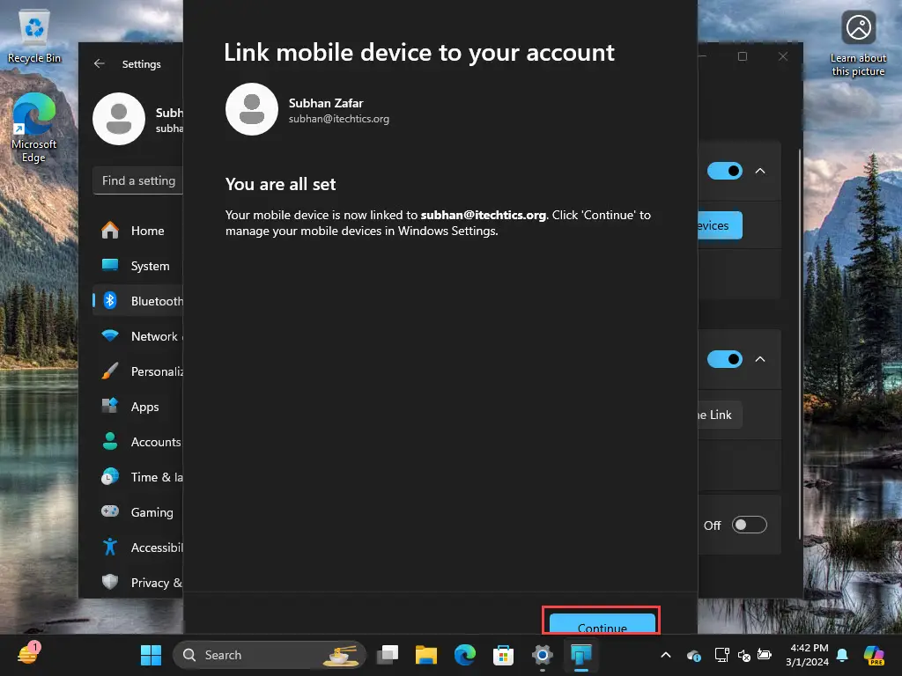Open Microsoft Store from taskbar

pyautogui.click(x=503, y=655)
